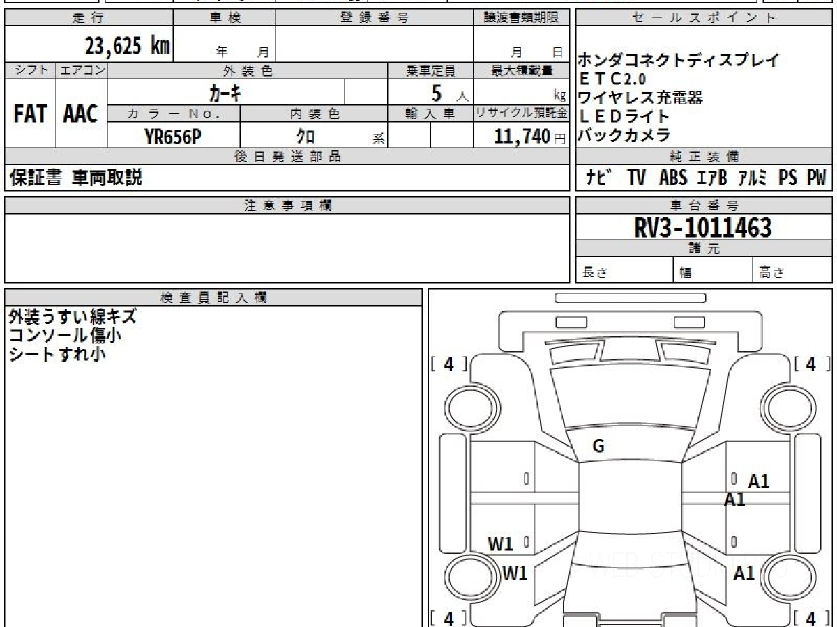Image resolution: width=837 pixels, height=627 pixels.
Task: Select the エアB equipment item
Action: coord(712,178)
